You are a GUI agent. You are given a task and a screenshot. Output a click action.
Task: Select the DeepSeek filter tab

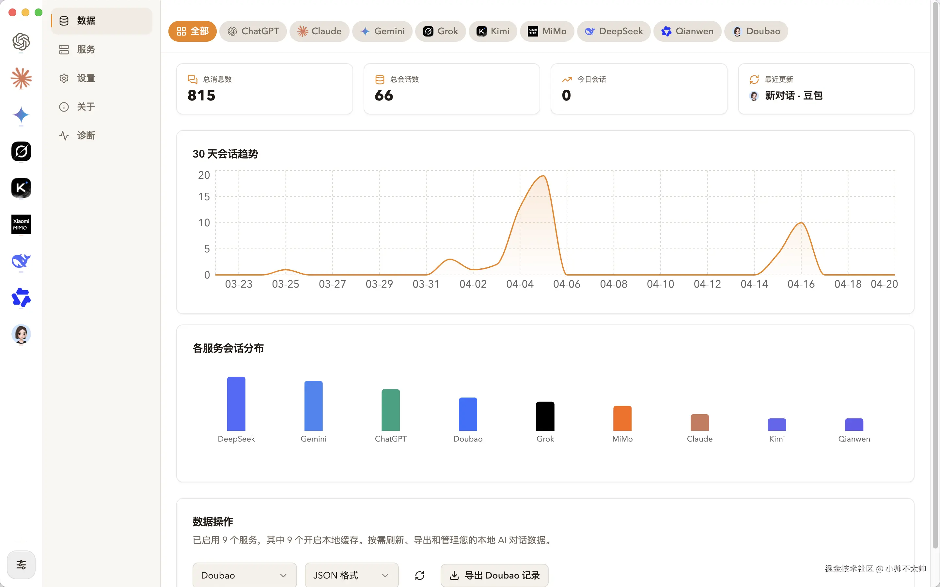(614, 31)
